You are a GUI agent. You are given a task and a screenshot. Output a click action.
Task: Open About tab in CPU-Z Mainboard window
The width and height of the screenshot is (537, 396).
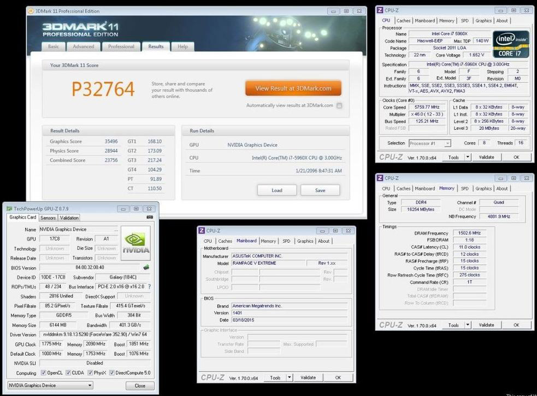[x=323, y=241]
